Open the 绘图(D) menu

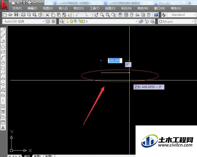(110, 8)
